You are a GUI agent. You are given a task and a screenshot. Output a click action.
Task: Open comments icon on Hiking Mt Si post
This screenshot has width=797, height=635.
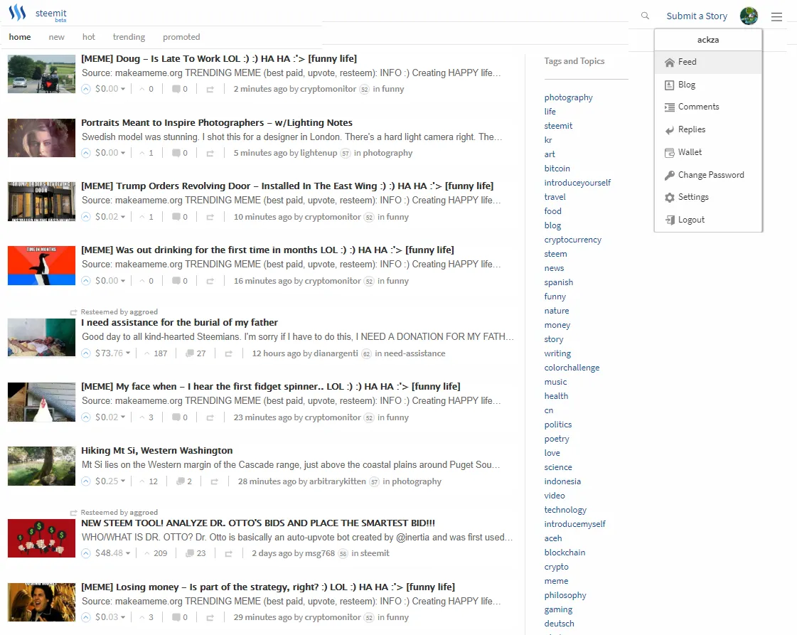point(180,481)
